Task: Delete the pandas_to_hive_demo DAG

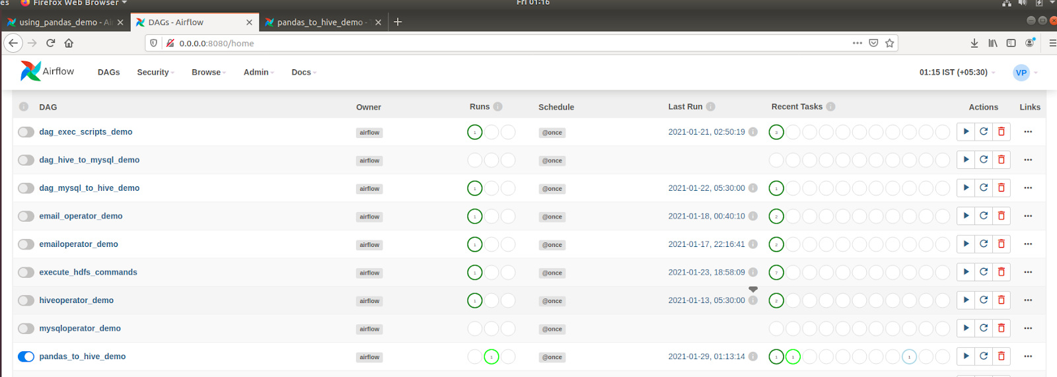Action: [x=1002, y=357]
